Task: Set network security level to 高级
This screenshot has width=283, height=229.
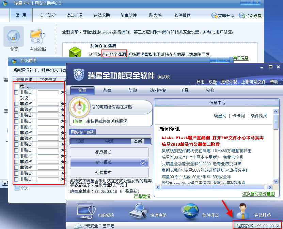Action: point(138,141)
